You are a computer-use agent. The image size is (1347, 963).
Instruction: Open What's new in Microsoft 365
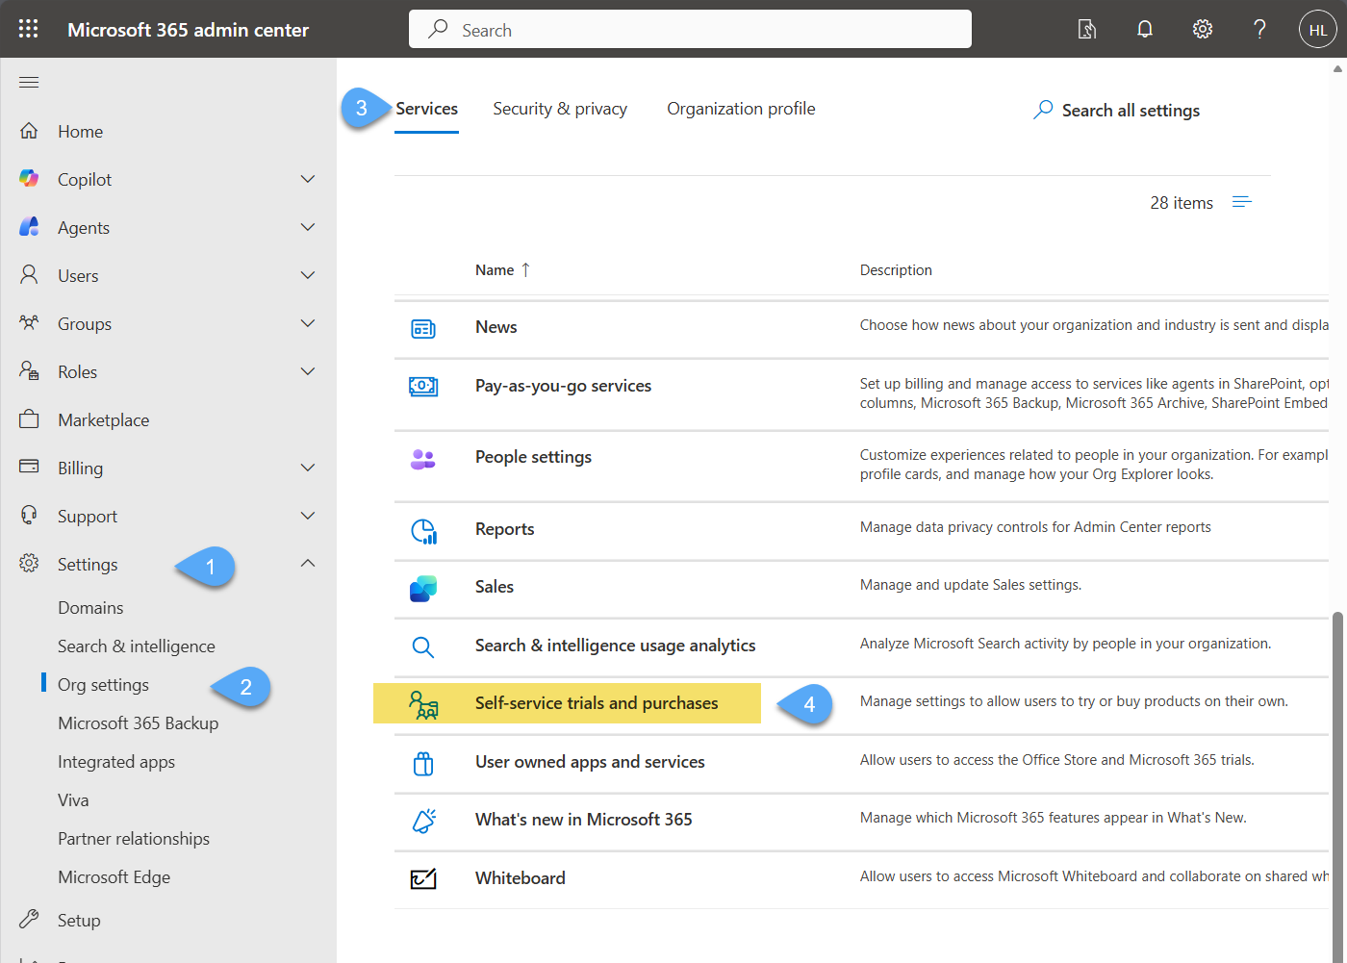point(584,820)
